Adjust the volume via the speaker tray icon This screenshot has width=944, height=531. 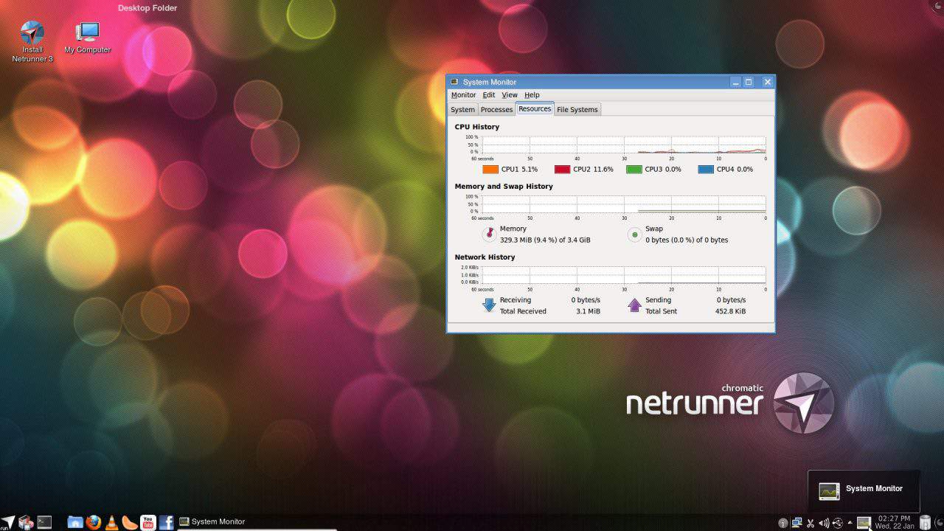825,521
